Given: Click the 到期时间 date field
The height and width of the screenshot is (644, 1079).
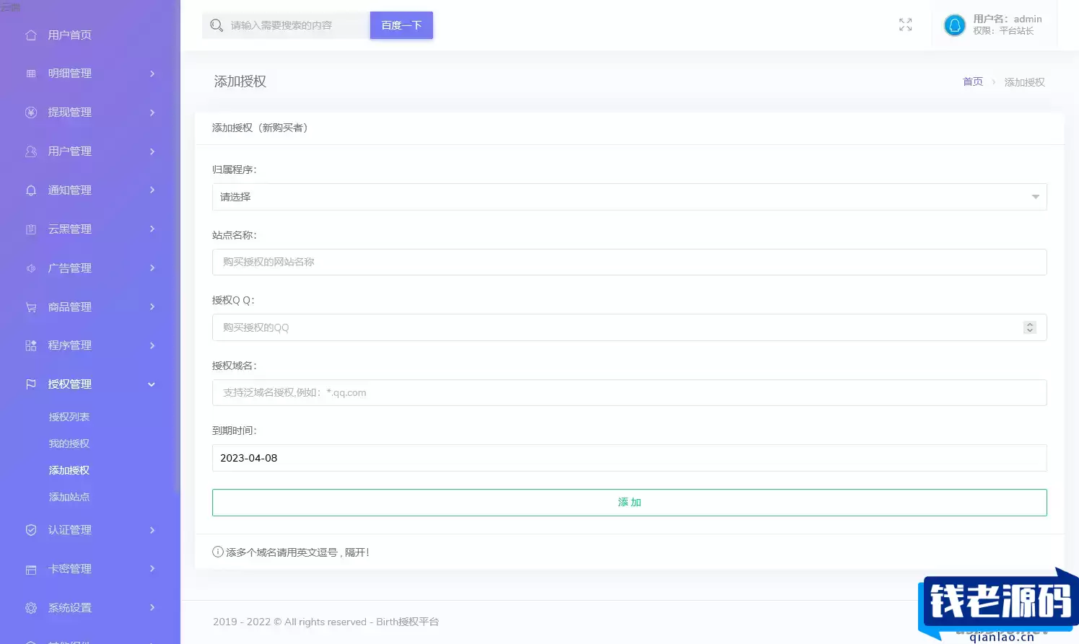Looking at the screenshot, I should point(629,458).
